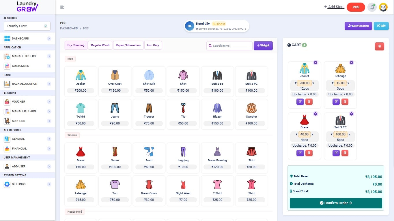Open settings gear on Jacket cart item

(315, 63)
